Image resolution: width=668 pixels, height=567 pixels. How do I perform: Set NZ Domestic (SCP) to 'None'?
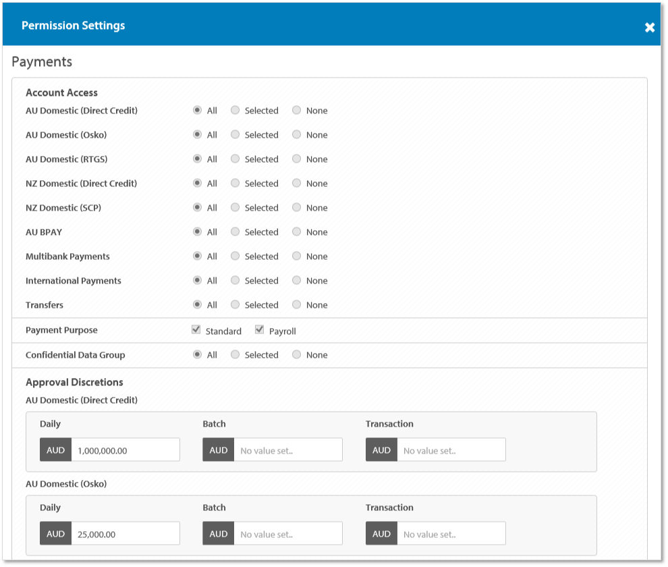tap(297, 208)
